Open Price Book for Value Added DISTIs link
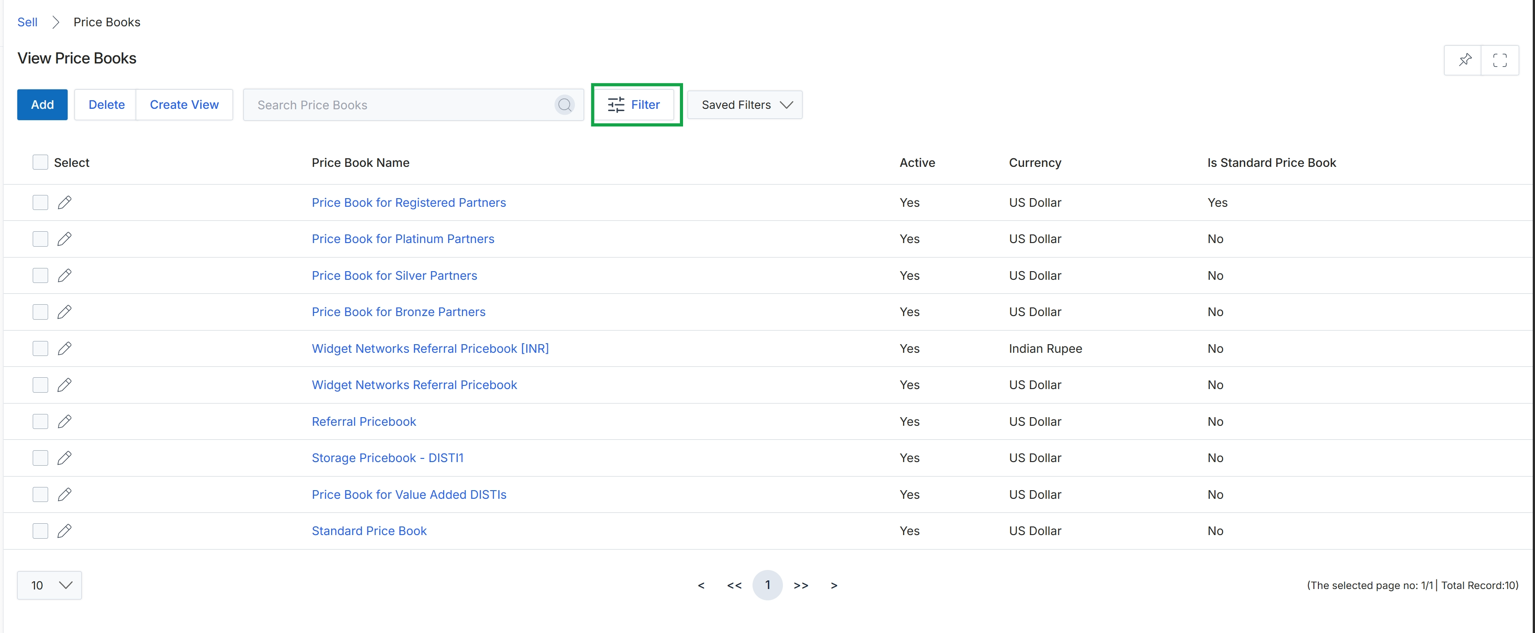 [409, 494]
